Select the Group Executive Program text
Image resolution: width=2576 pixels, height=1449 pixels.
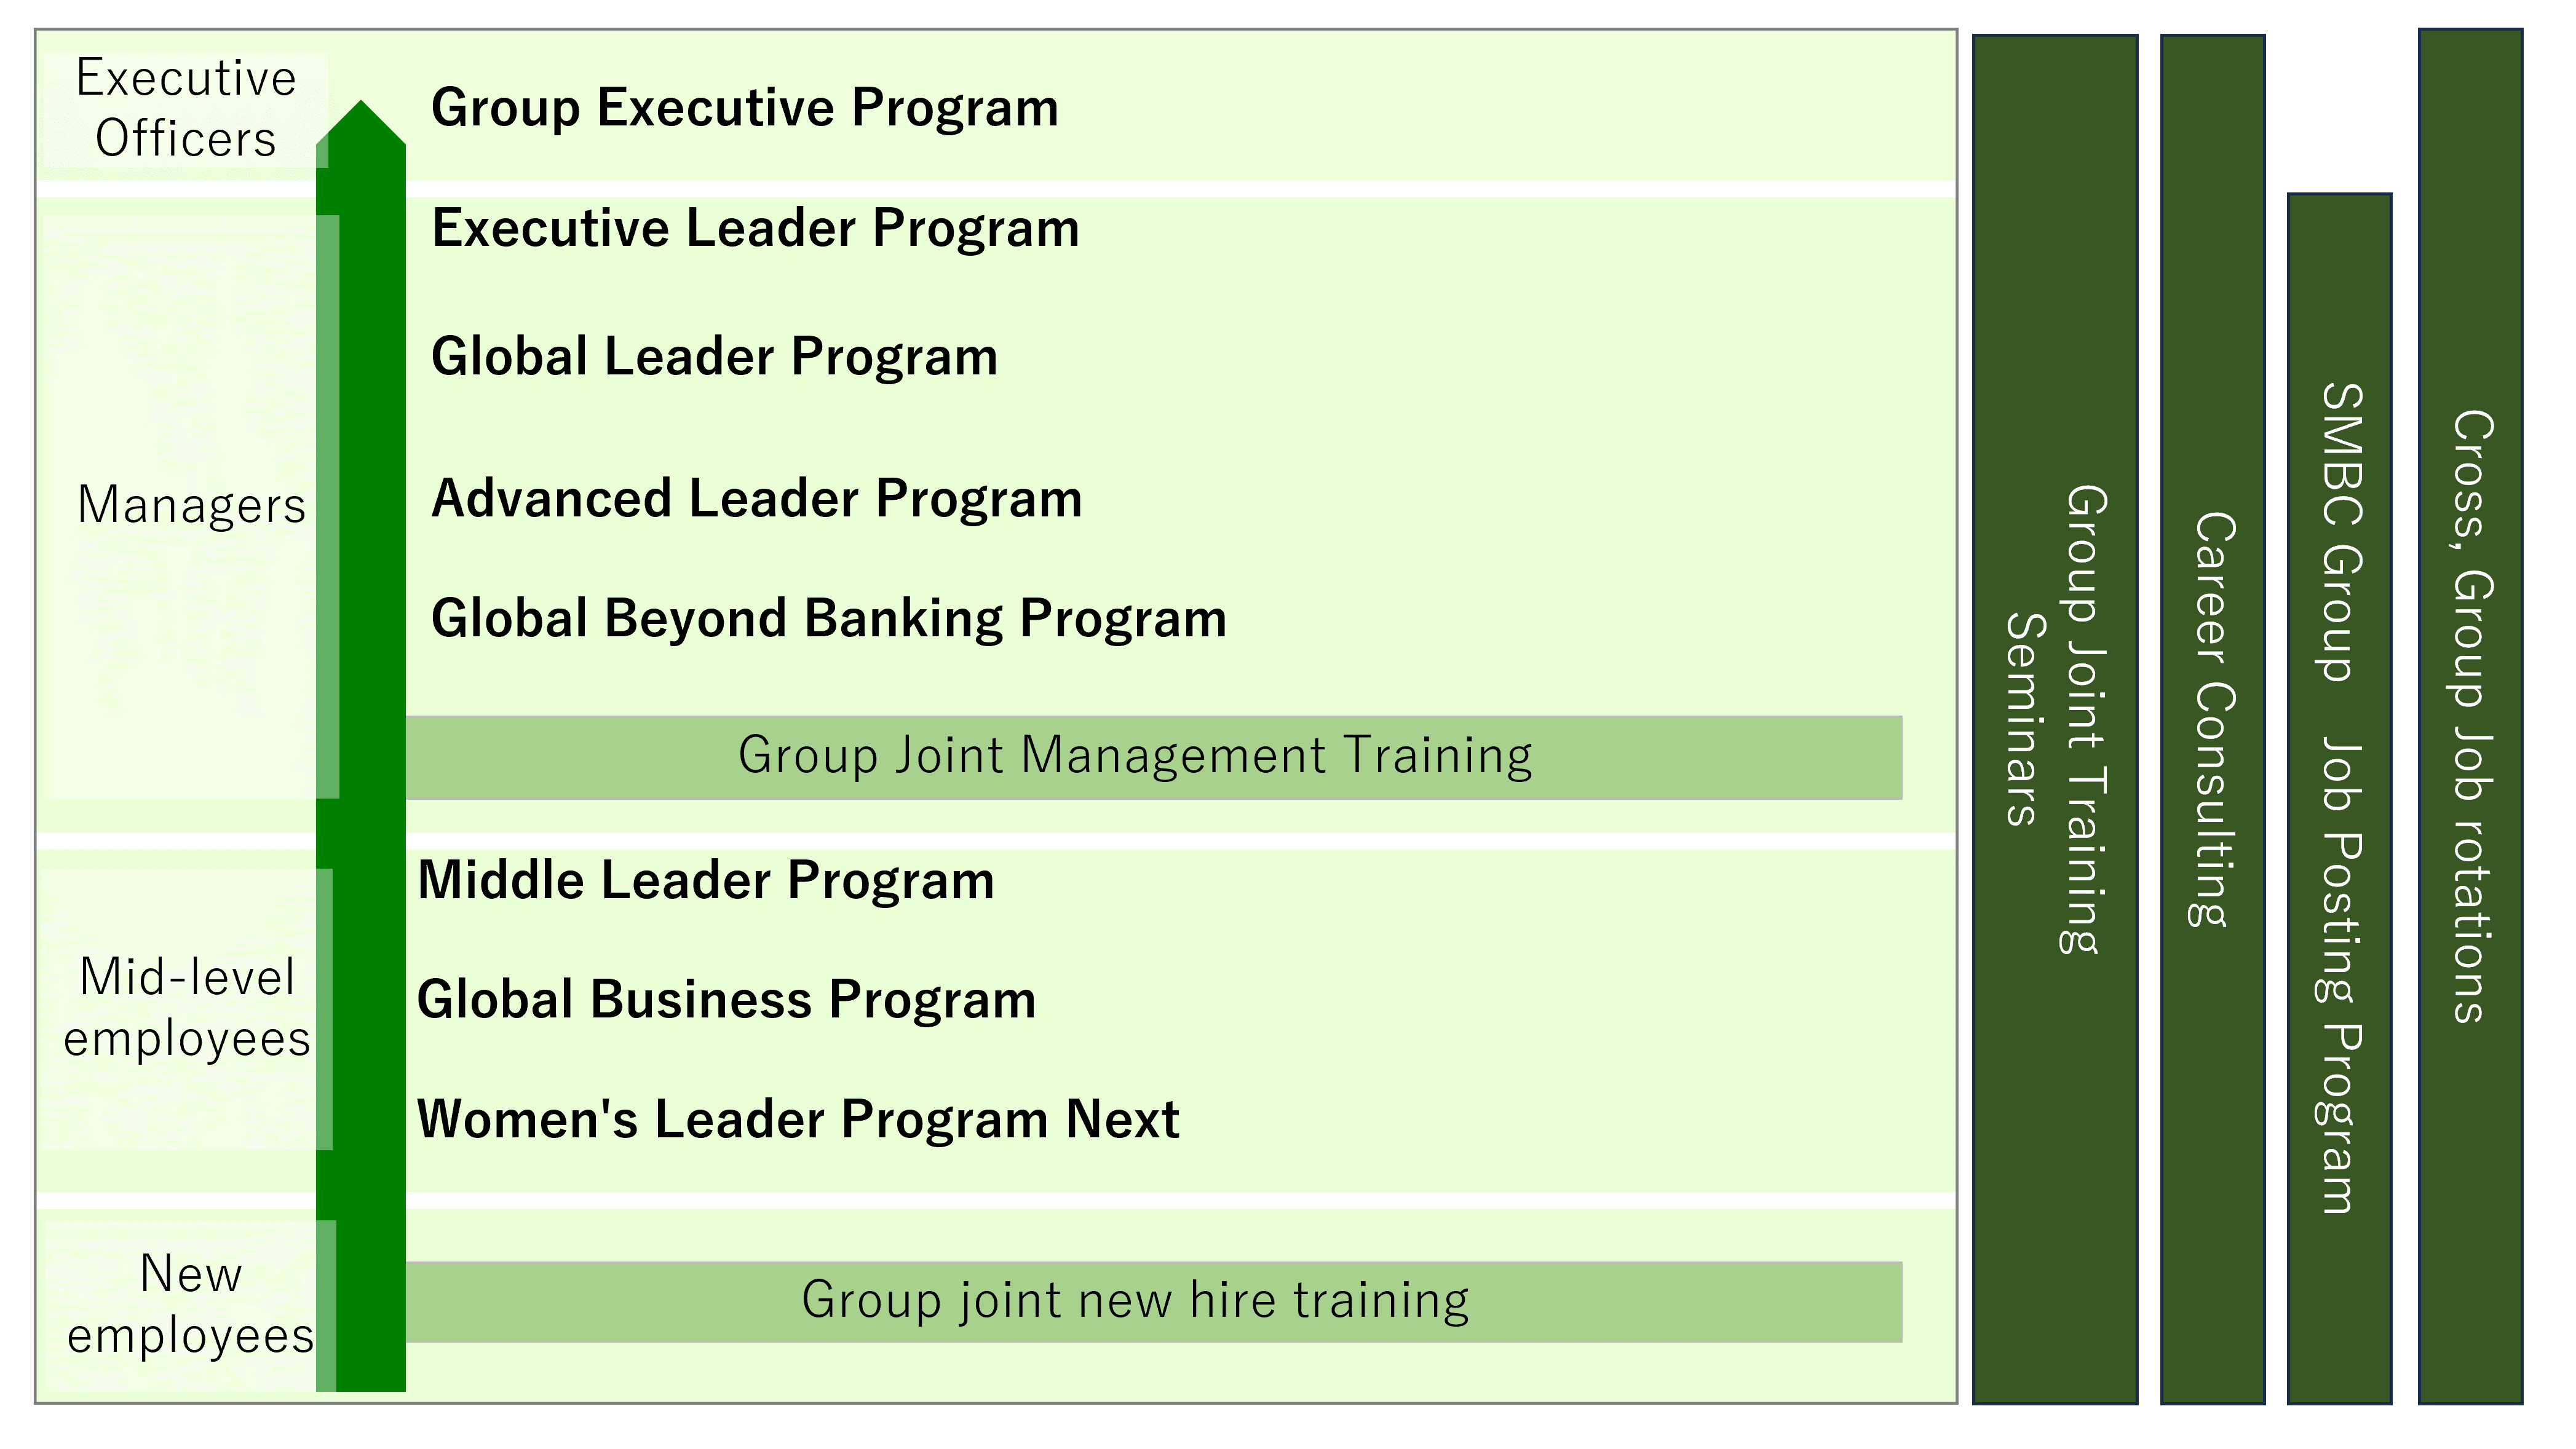[x=745, y=108]
